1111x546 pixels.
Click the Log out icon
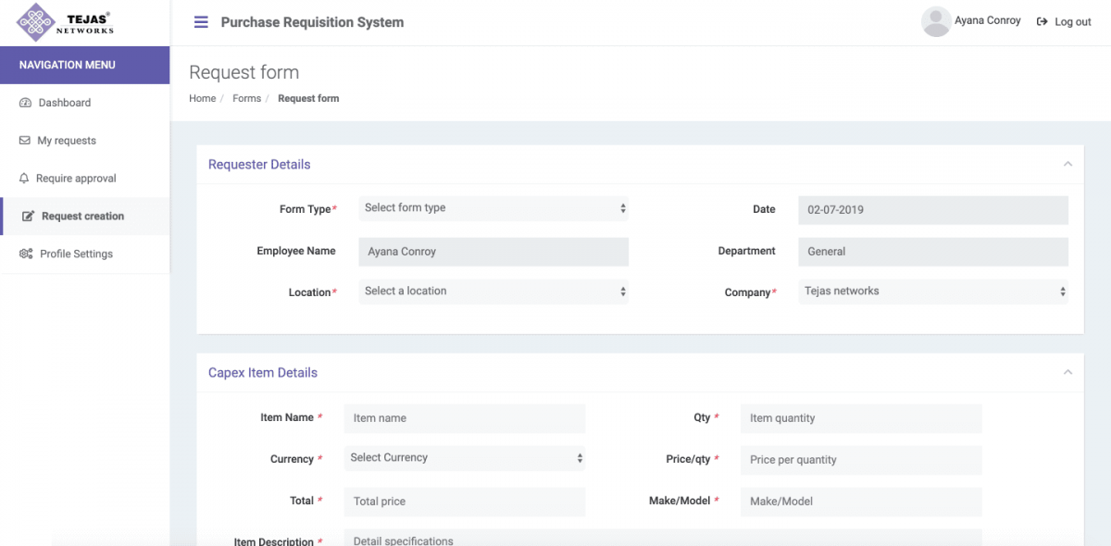click(x=1040, y=21)
